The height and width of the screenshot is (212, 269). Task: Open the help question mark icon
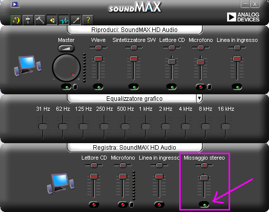pos(88,20)
